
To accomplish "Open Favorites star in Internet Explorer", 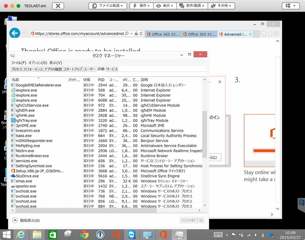I will pos(270,34).
